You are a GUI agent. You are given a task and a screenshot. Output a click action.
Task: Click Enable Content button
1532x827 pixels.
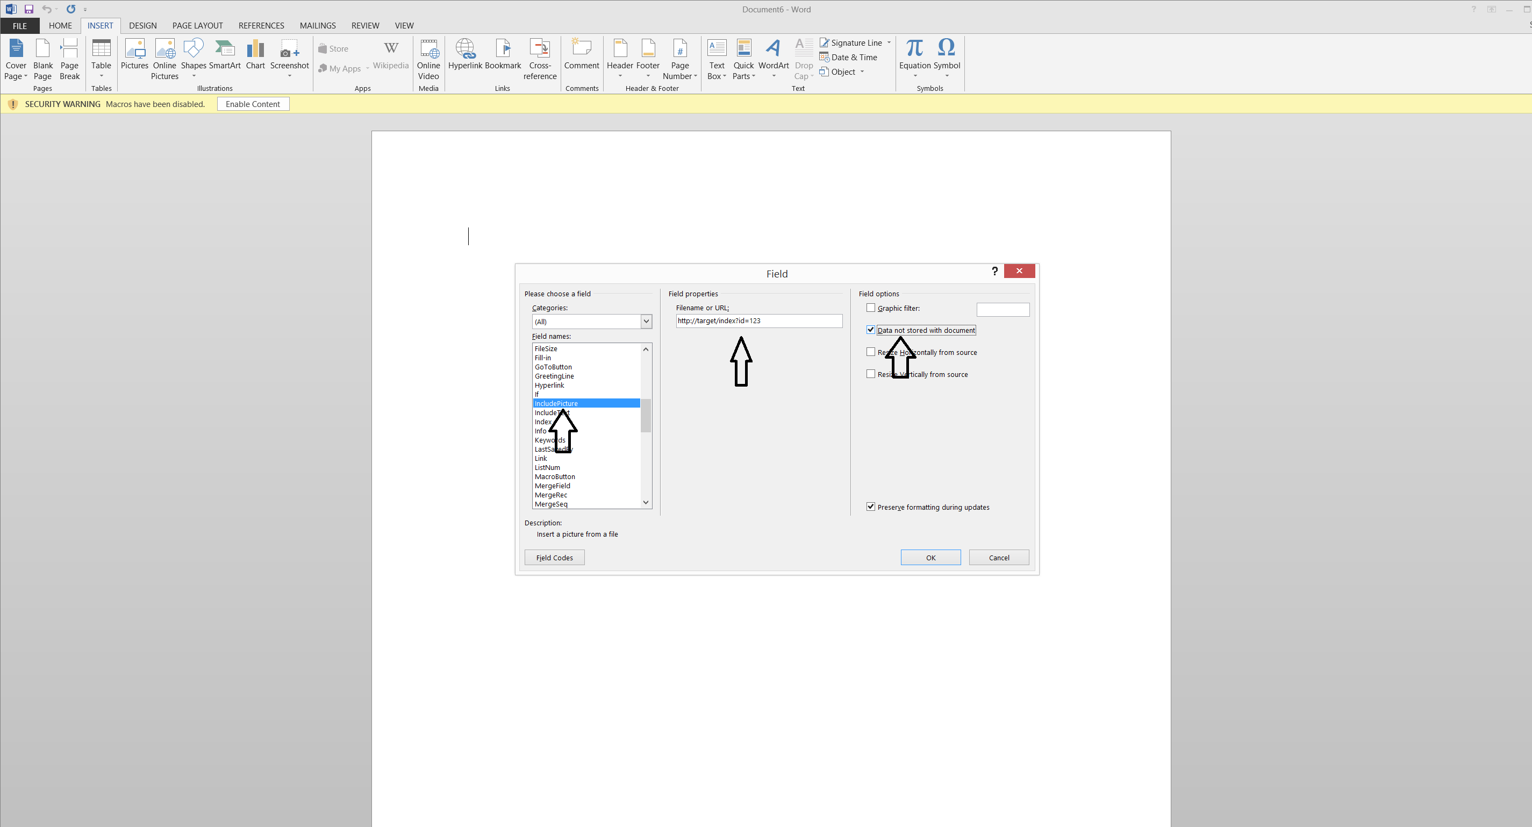point(253,104)
